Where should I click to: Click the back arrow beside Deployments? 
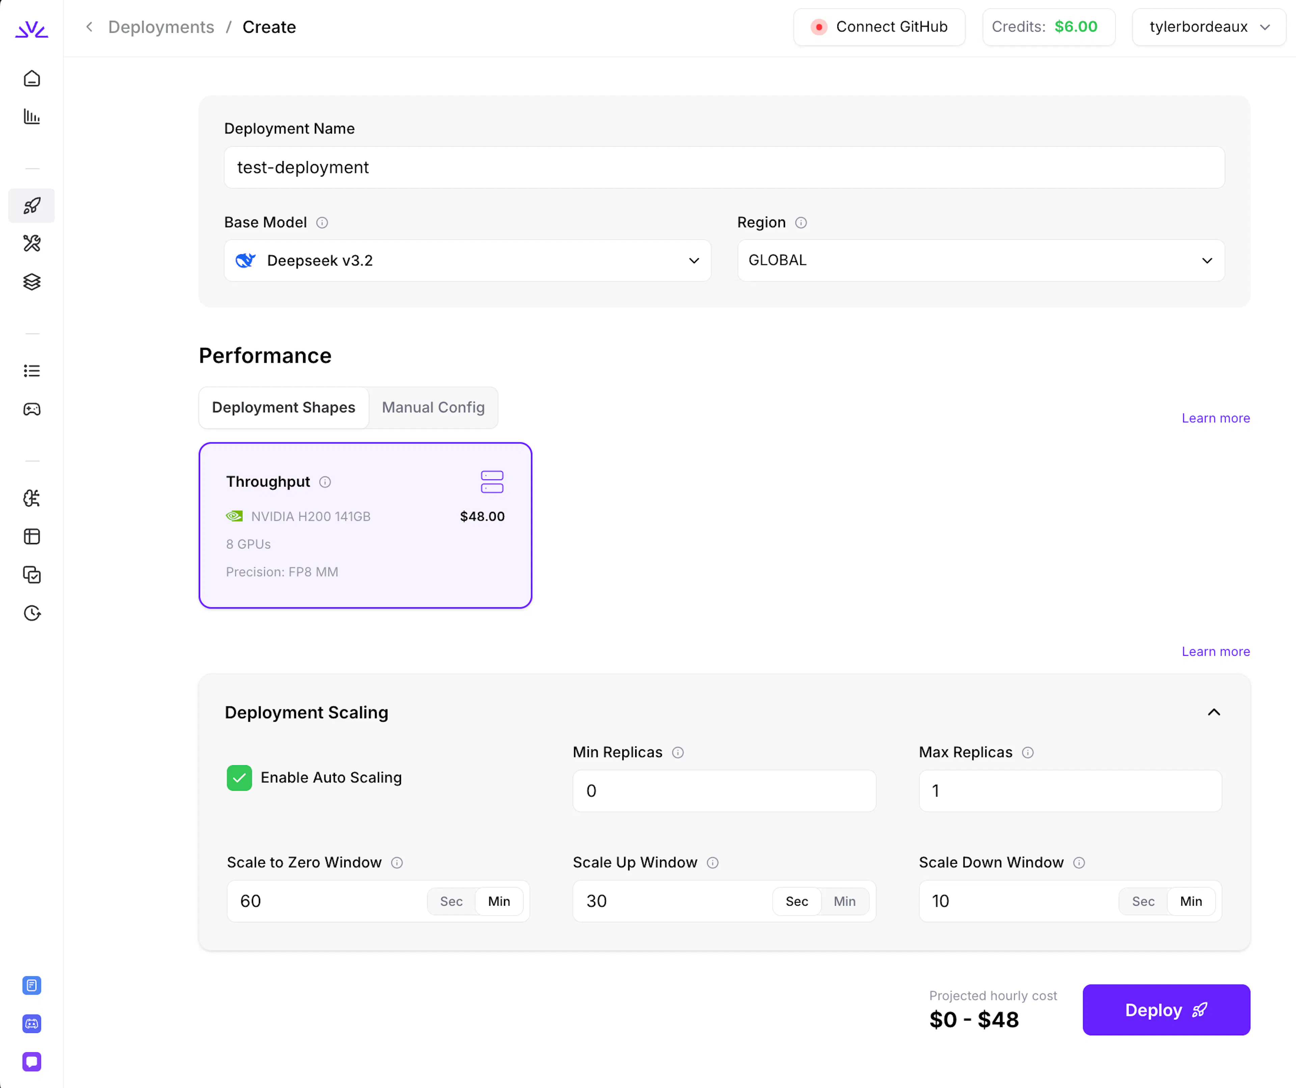coord(89,27)
